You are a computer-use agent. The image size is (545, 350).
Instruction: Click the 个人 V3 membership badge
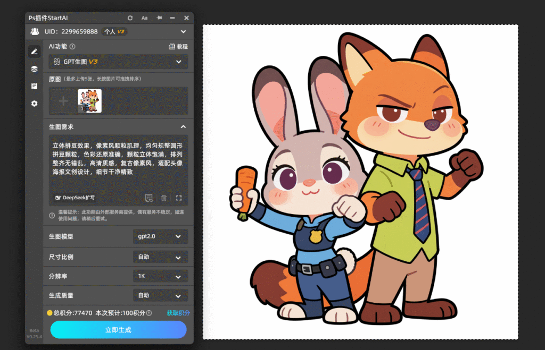(x=114, y=31)
